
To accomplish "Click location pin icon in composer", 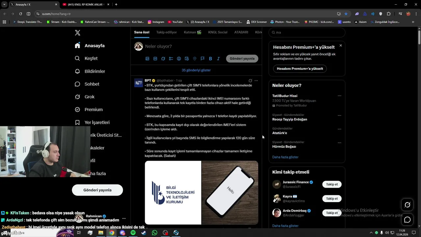I will [x=195, y=59].
